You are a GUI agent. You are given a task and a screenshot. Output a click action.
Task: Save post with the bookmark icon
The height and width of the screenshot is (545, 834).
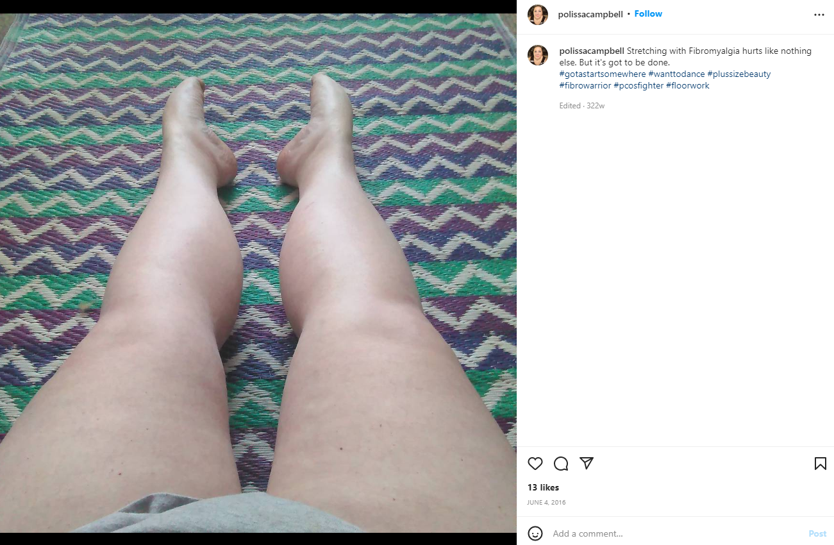pos(820,464)
